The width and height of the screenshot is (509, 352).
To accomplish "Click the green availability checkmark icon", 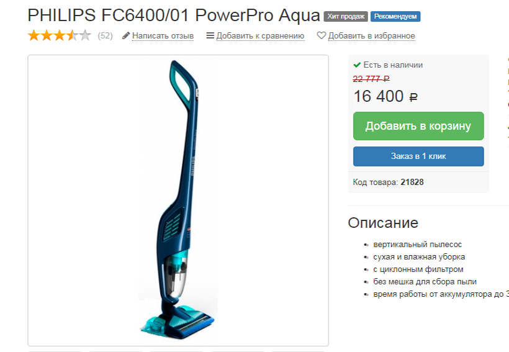I will (x=357, y=65).
